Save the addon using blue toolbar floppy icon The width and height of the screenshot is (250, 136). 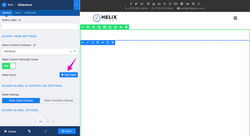pyautogui.click(x=97, y=42)
